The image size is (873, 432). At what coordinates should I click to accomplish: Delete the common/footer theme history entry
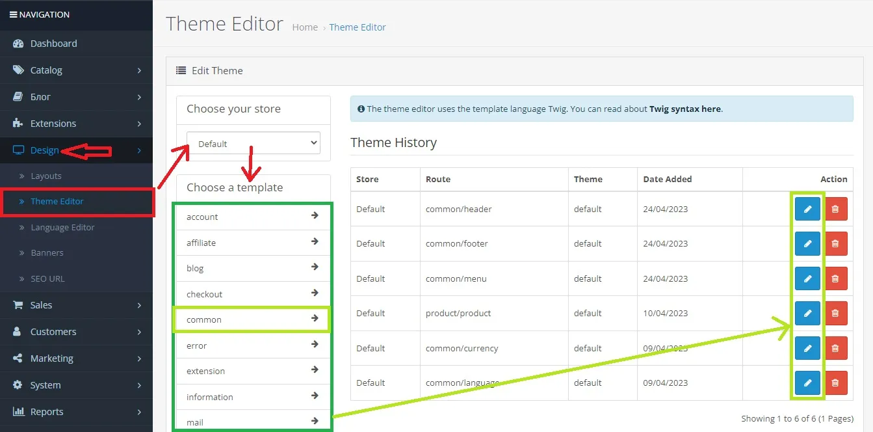(x=835, y=244)
